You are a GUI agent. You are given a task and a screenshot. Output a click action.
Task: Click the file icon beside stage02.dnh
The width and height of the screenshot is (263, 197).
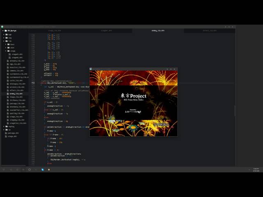tap(9, 57)
